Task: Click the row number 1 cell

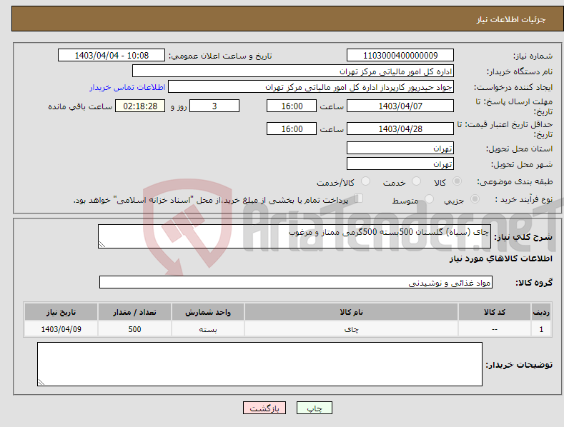Action: pyautogui.click(x=541, y=329)
